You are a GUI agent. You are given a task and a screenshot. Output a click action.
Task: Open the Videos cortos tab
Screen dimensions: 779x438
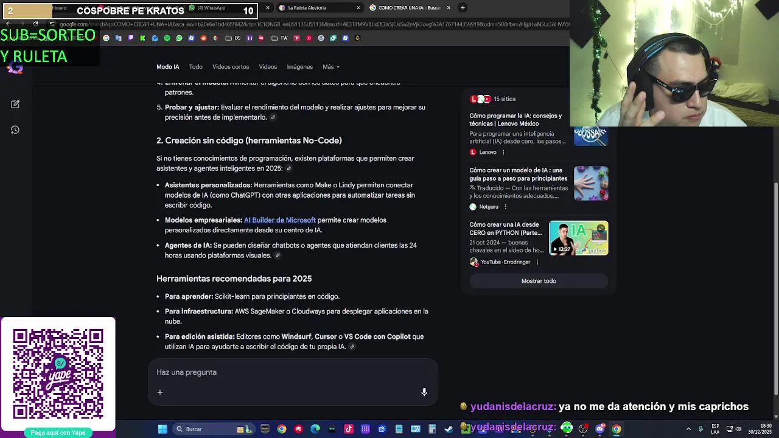pos(231,67)
